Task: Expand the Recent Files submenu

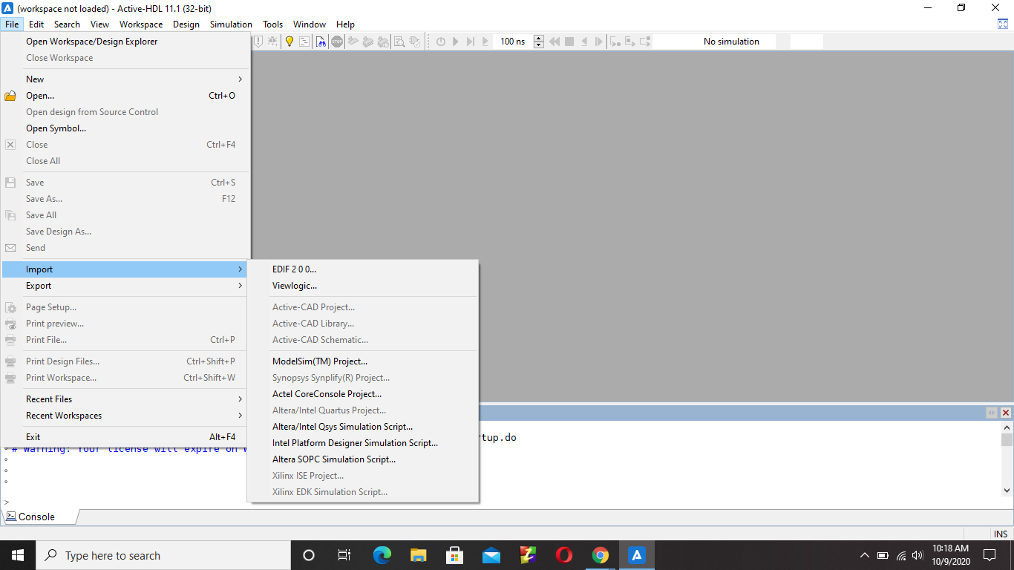Action: 125,399
